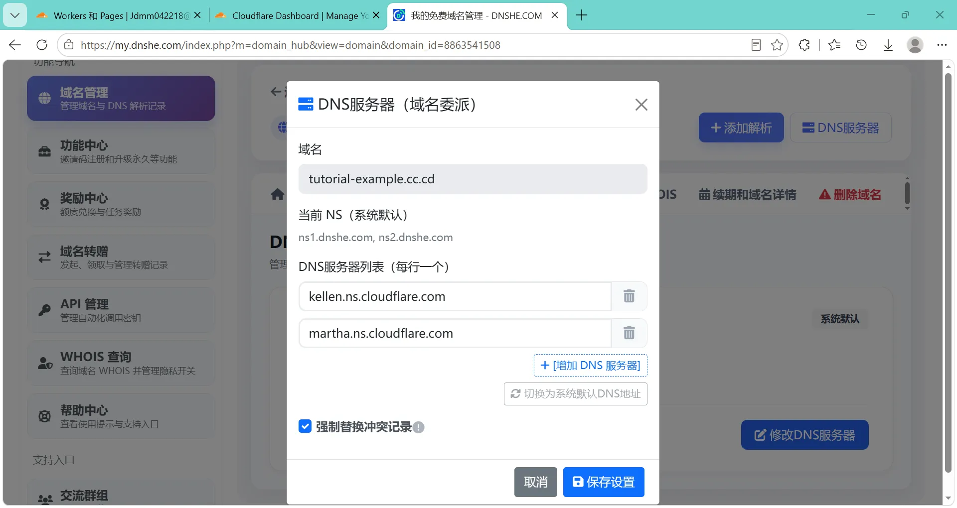This screenshot has height=508, width=957.
Task: Close the Workers 和 Pages browser tab
Action: tap(197, 15)
